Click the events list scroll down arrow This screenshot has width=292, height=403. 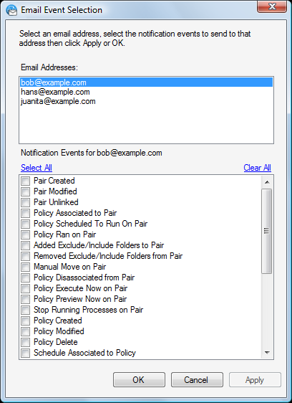pyautogui.click(x=267, y=353)
